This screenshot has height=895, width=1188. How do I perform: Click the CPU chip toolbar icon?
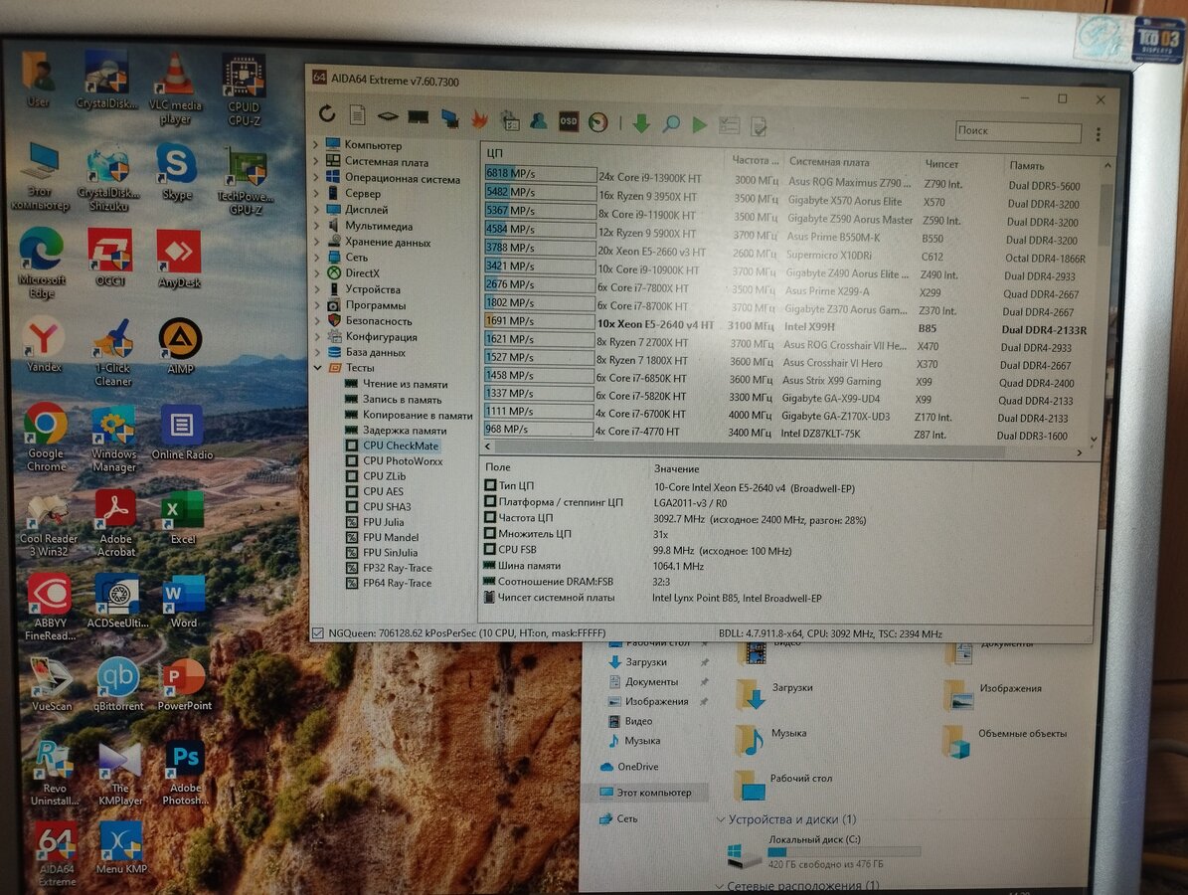point(388,116)
